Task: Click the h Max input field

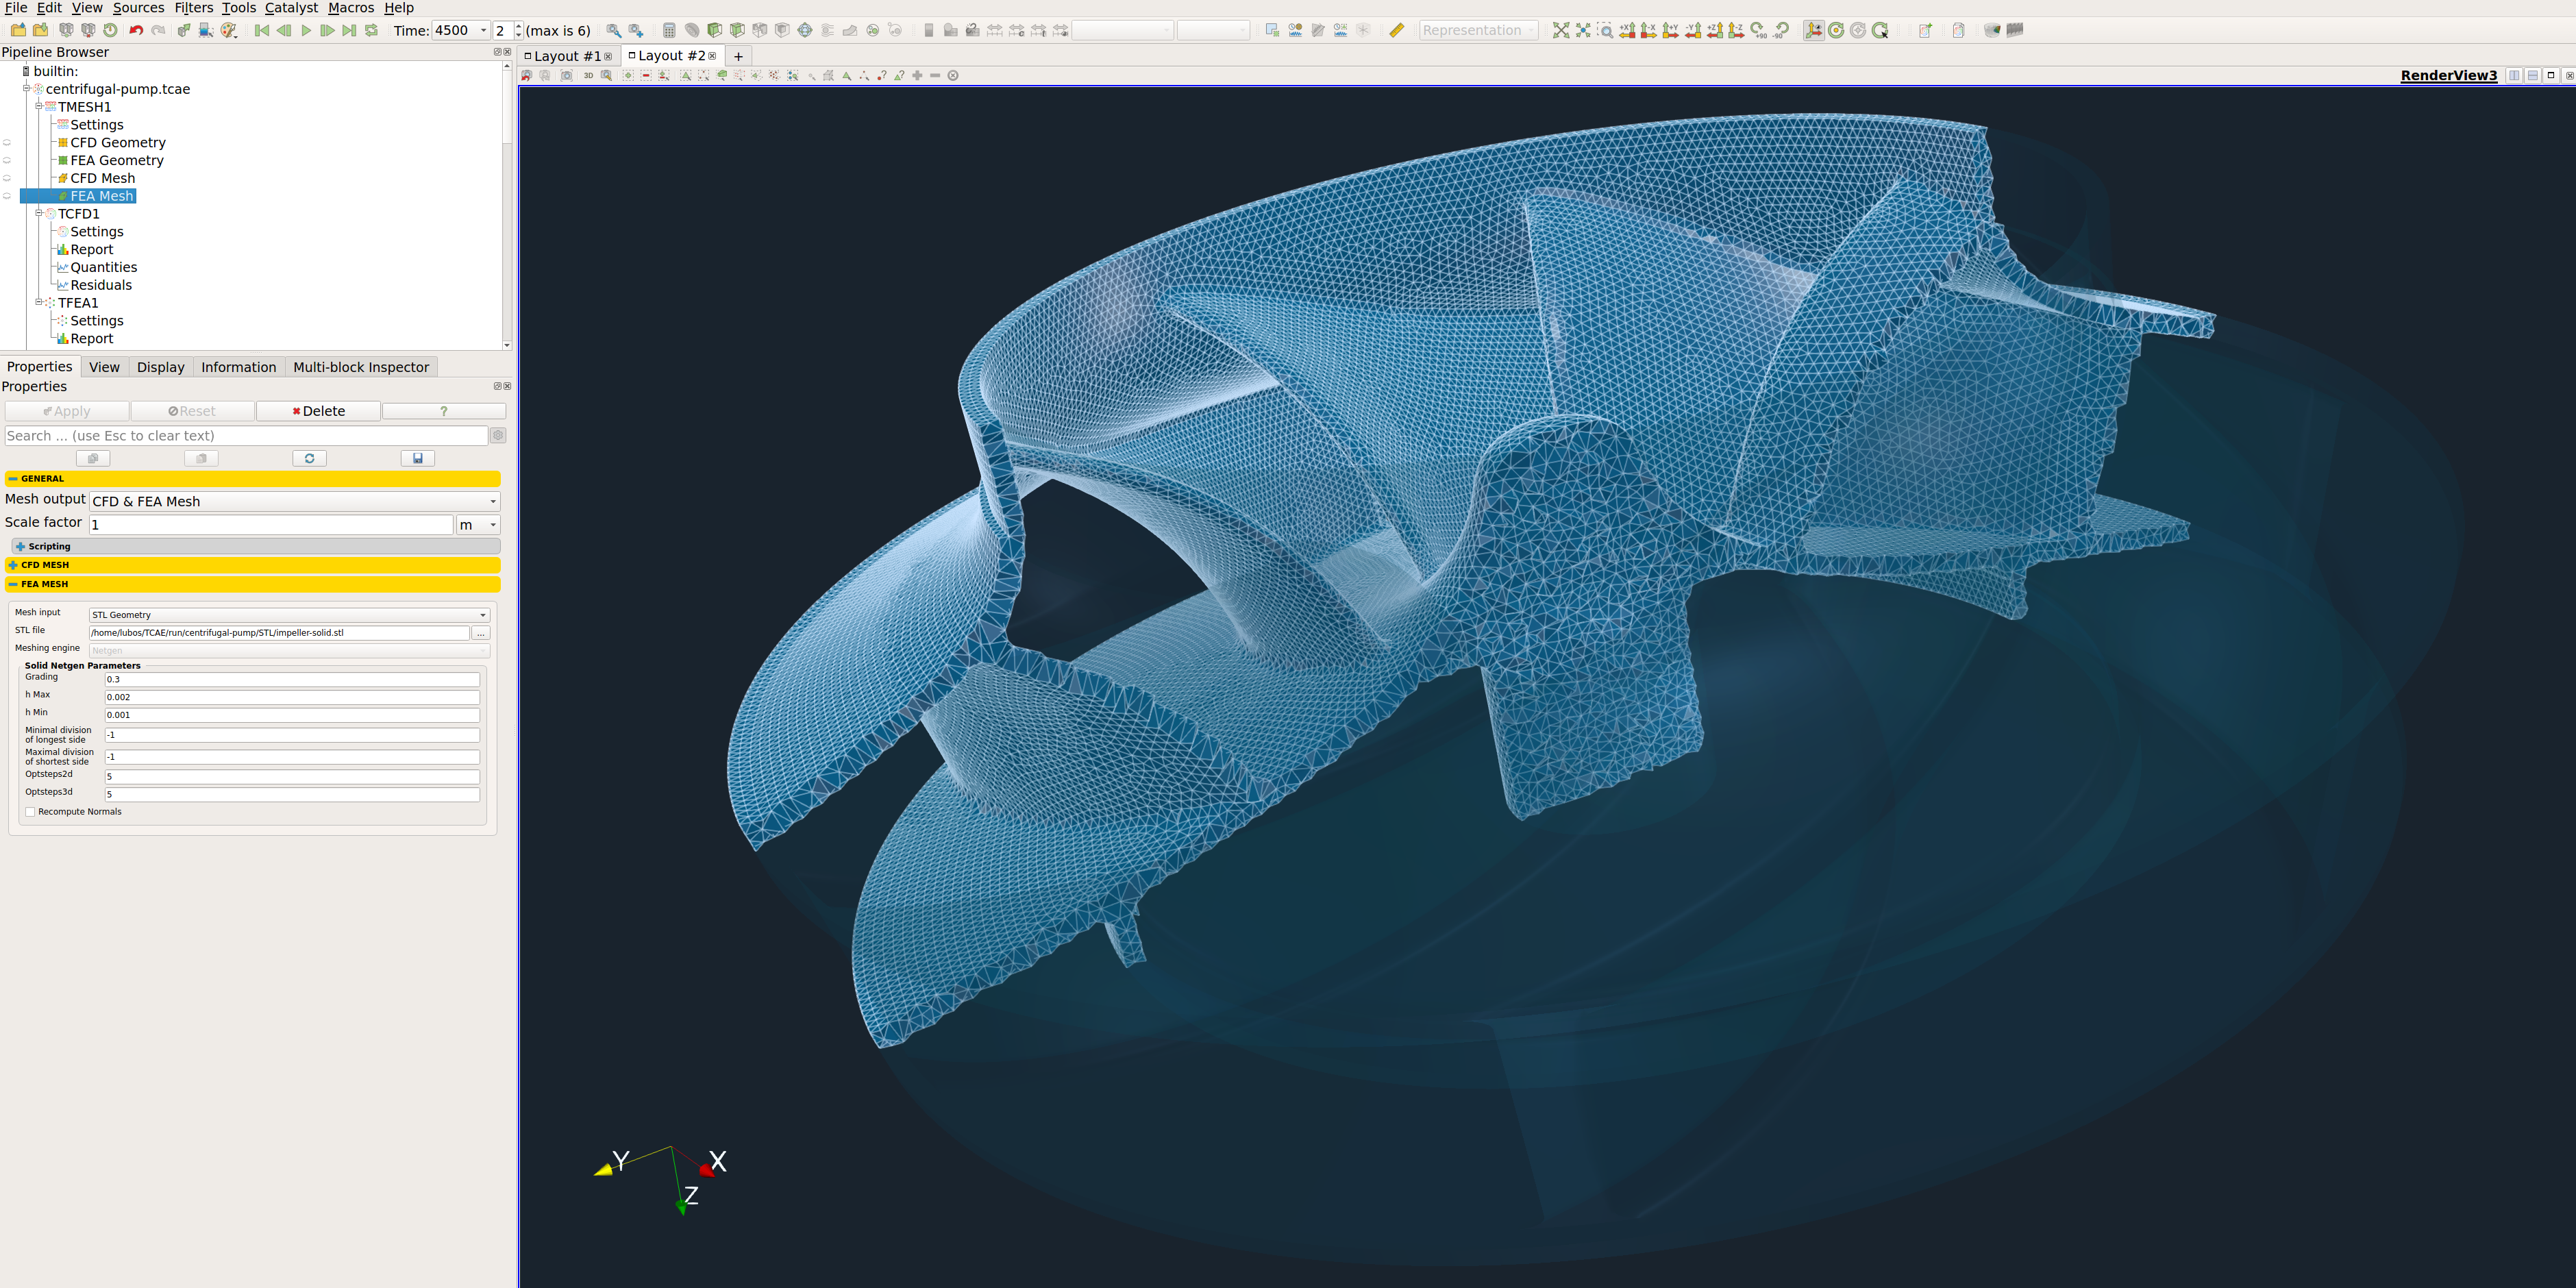Action: [292, 697]
